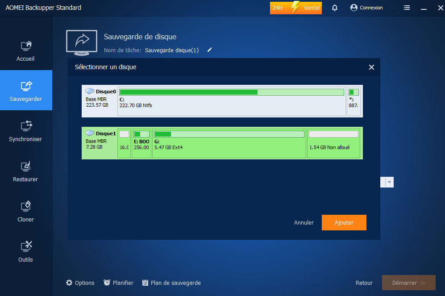The image size is (445, 296).
Task: Click the Connexion login text
Action: coord(371,8)
